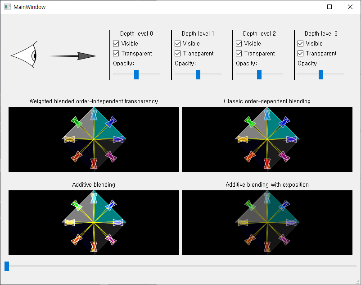The height and width of the screenshot is (285, 361).
Task: Maximize the MainWindow window
Action: pyautogui.click(x=329, y=7)
